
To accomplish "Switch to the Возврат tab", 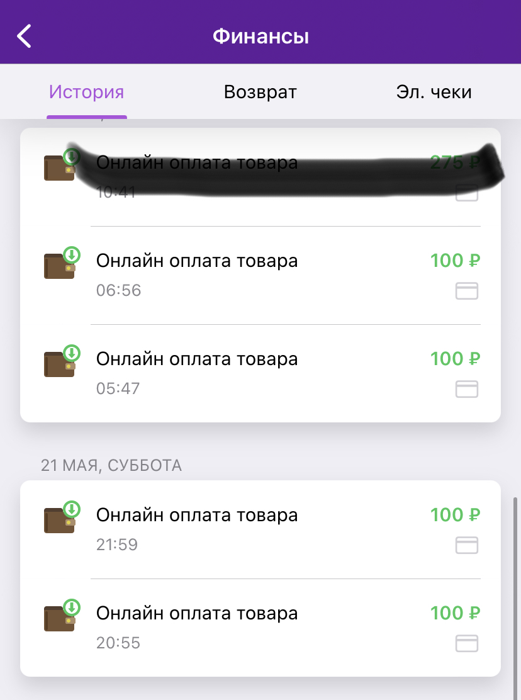I will click(x=260, y=92).
